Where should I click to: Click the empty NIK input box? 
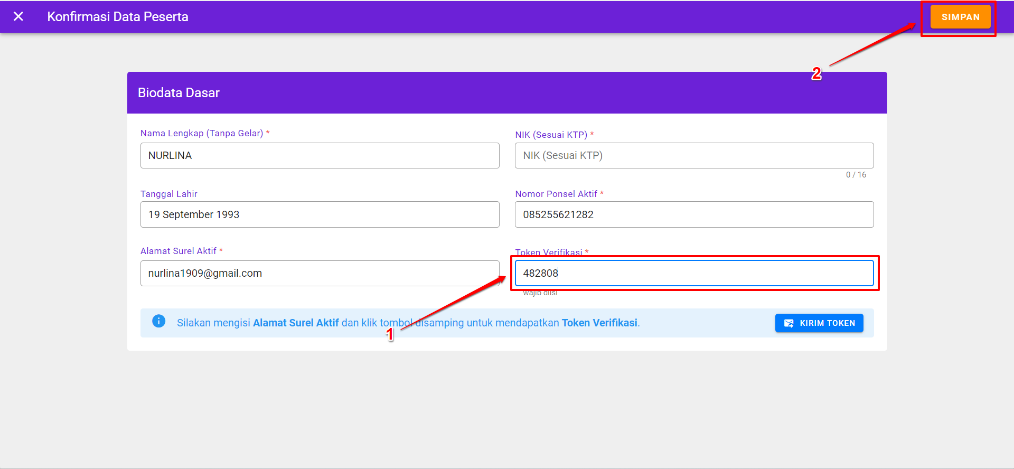pos(693,156)
